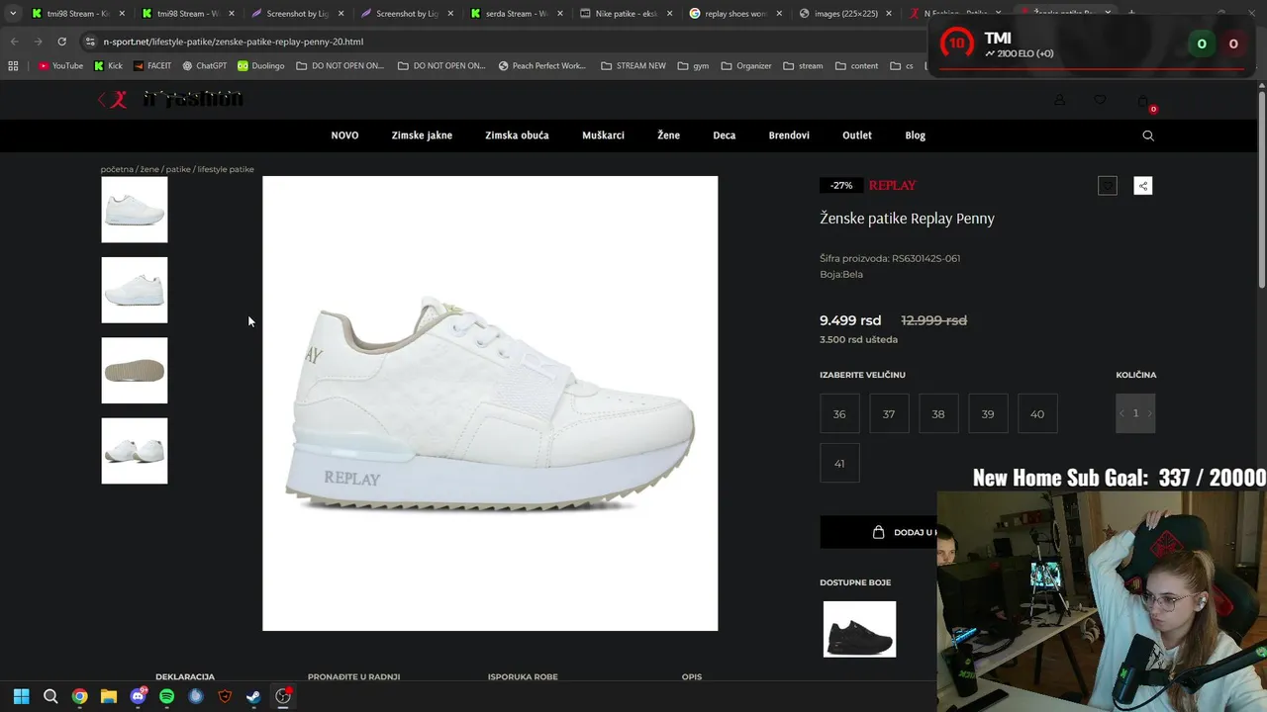Open Zimske jakne menu

(x=422, y=135)
